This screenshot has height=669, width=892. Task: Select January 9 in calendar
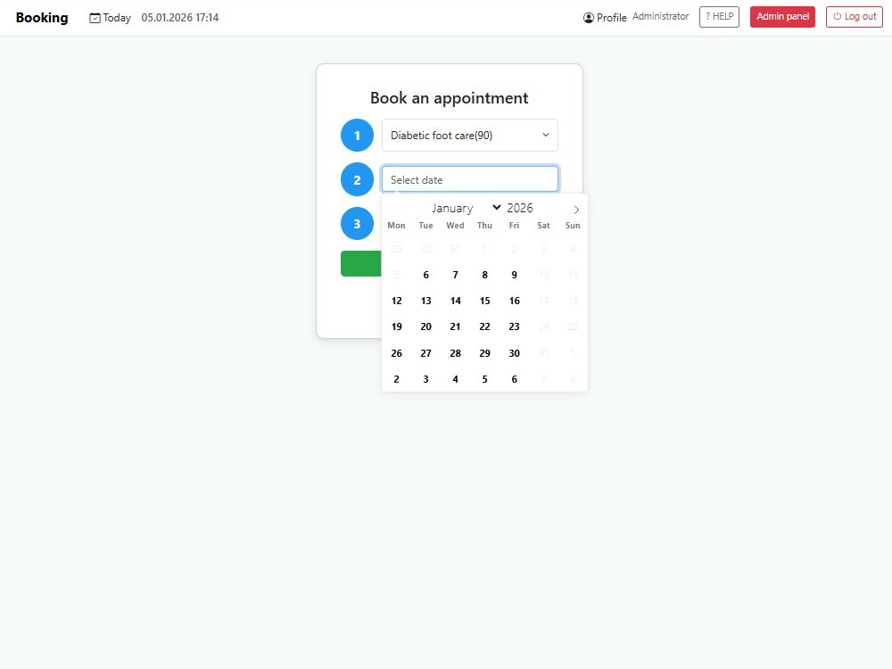(515, 275)
